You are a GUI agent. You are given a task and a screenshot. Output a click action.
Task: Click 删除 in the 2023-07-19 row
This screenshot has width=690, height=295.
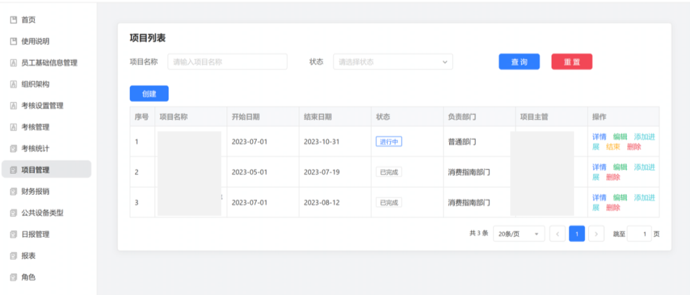click(613, 177)
